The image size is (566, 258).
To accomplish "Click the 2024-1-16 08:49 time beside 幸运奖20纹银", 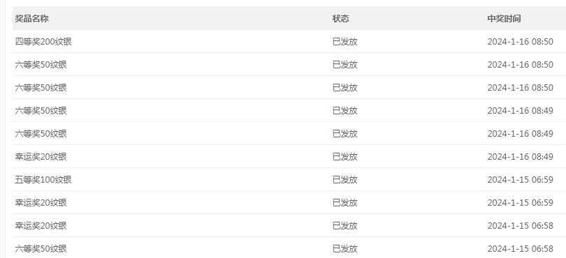I will coord(520,157).
